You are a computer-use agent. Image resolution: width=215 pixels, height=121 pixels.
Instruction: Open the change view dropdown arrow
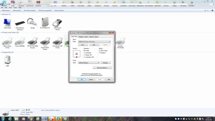click(x=208, y=10)
